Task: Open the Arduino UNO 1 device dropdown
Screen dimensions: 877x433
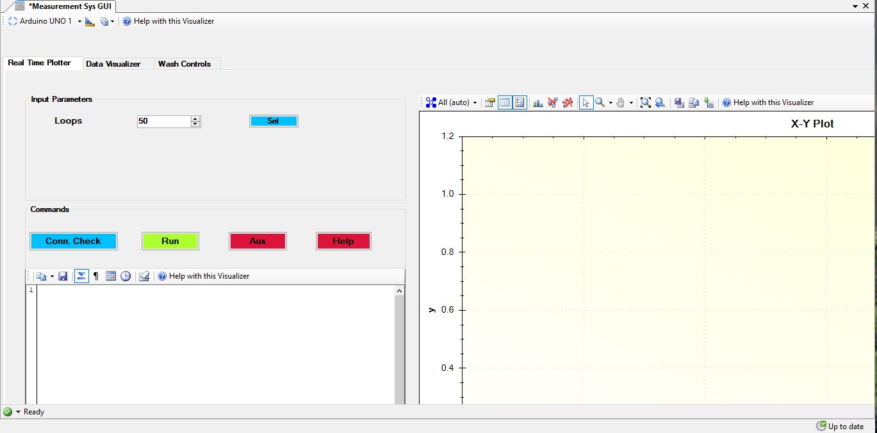Action: click(x=79, y=21)
